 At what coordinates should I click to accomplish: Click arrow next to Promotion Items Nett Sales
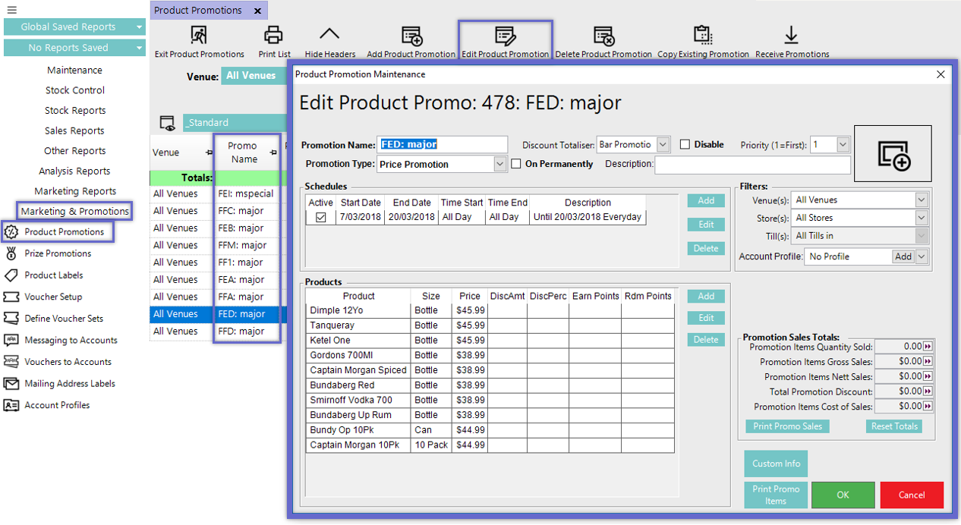[928, 376]
